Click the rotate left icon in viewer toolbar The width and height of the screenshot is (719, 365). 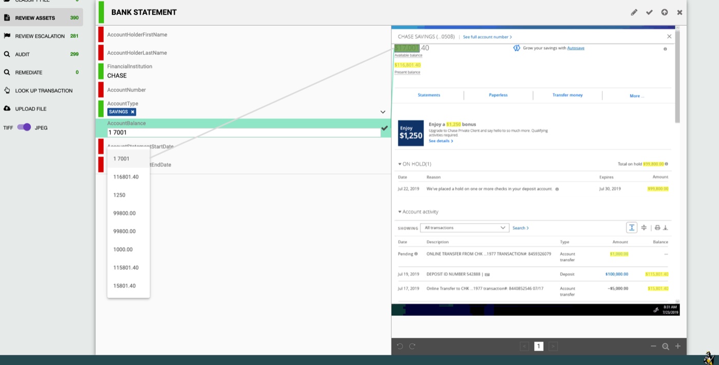pos(400,347)
